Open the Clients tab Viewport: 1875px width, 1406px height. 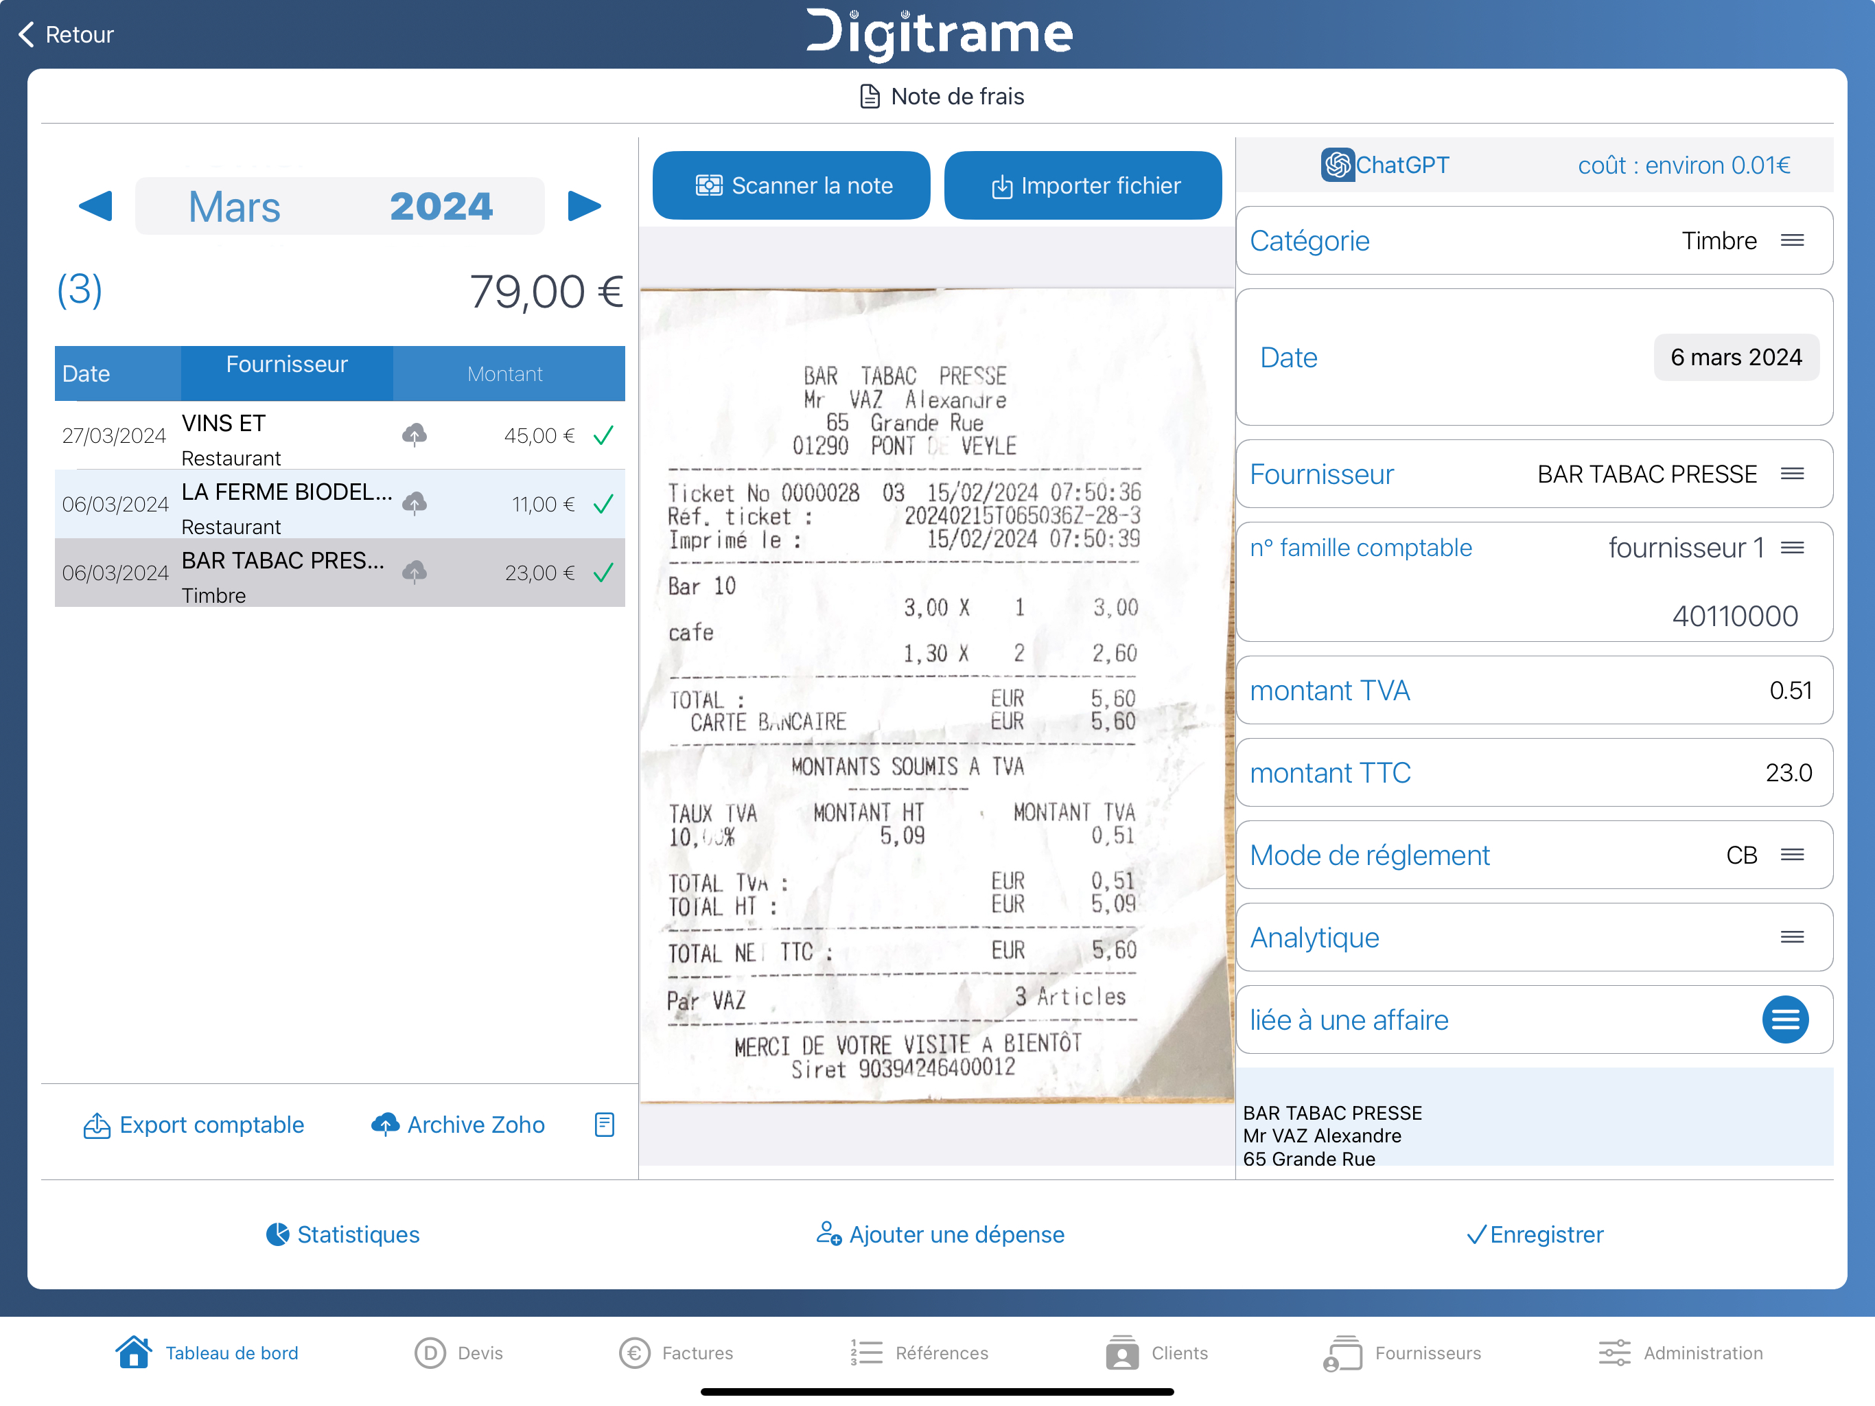[x=1156, y=1352]
